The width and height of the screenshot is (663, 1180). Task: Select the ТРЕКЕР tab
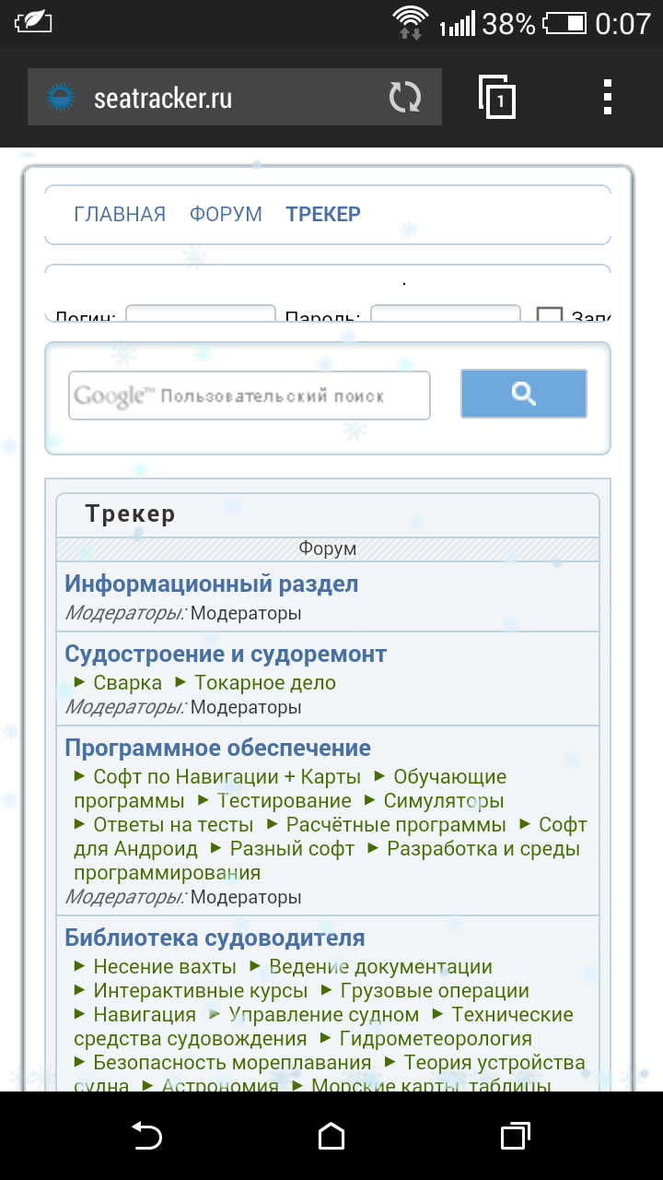click(323, 214)
